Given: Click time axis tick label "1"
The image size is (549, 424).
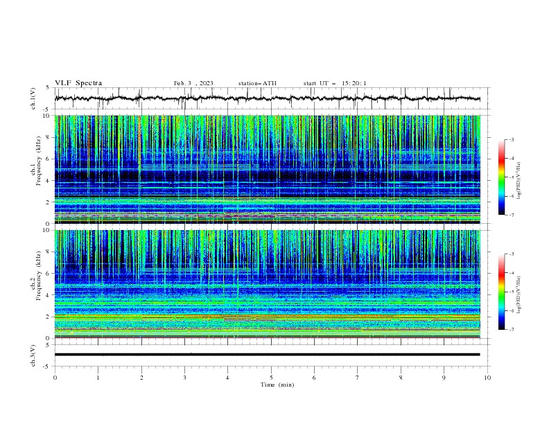Looking at the screenshot, I should 98,378.
